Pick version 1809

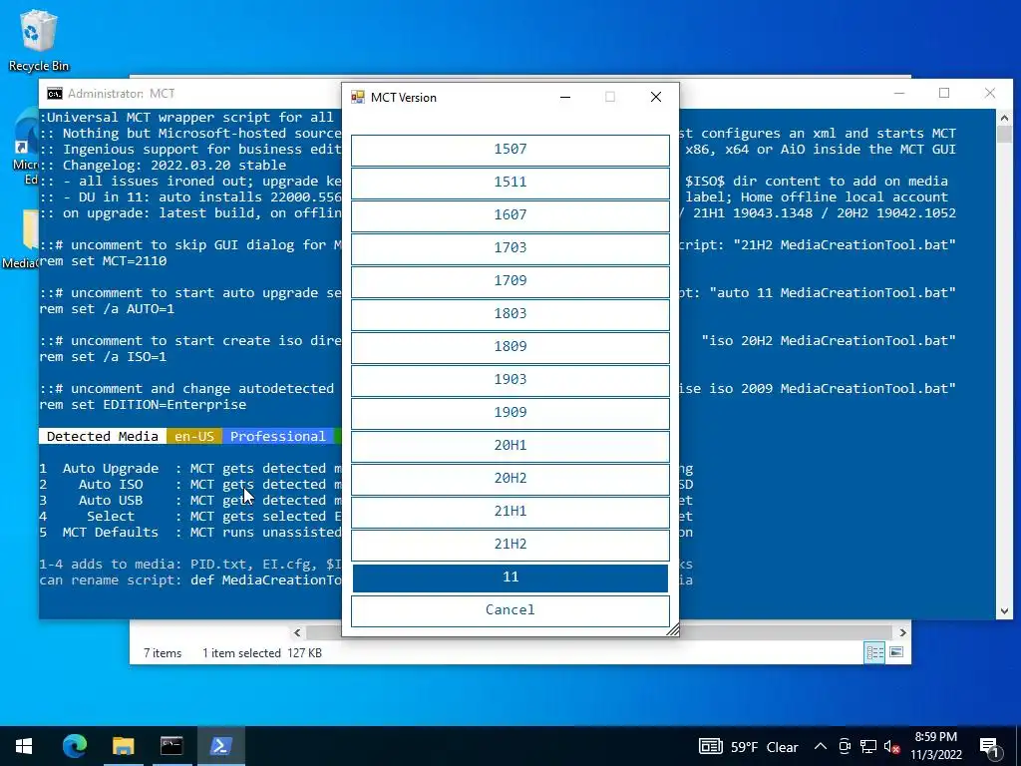(x=510, y=347)
